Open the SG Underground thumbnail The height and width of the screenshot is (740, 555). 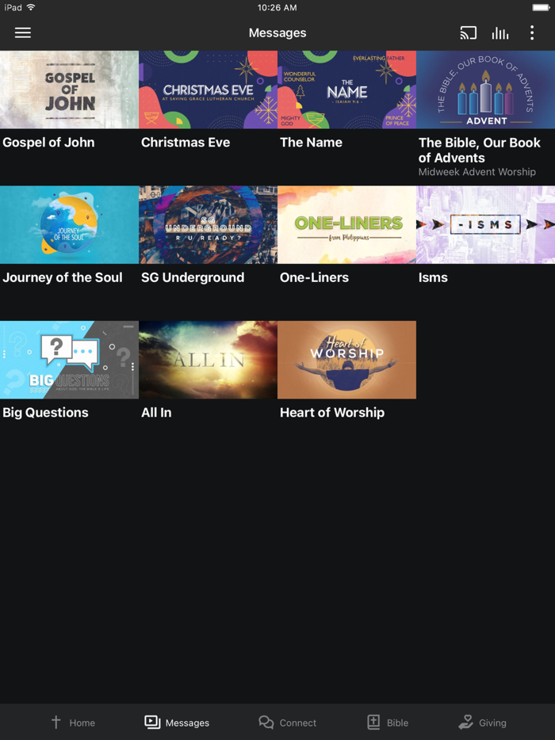208,225
